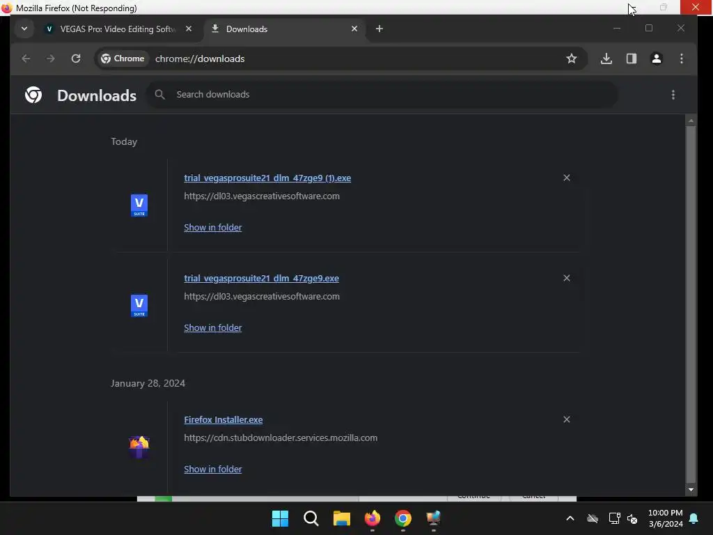Image resolution: width=713 pixels, height=535 pixels.
Task: Click VEGAS Suite icon of the (1).exe download
Action: pyautogui.click(x=139, y=206)
